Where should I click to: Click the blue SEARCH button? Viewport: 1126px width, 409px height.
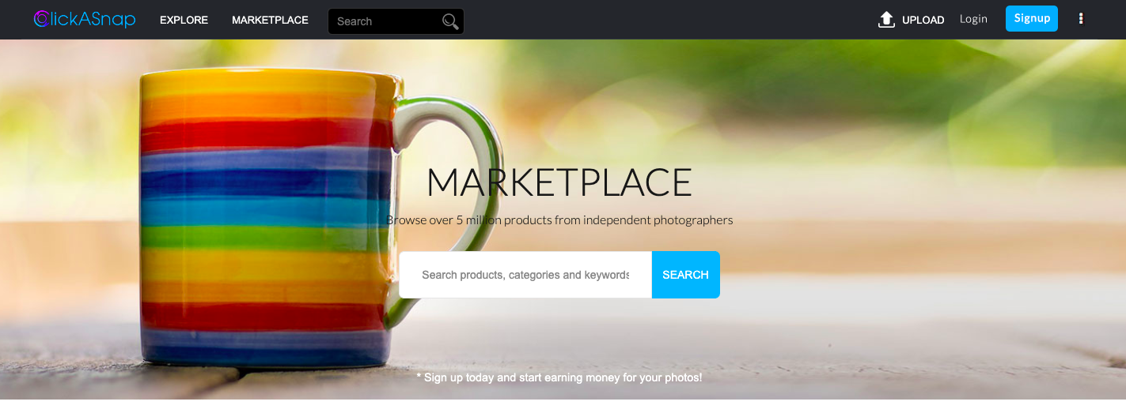pyautogui.click(x=685, y=275)
